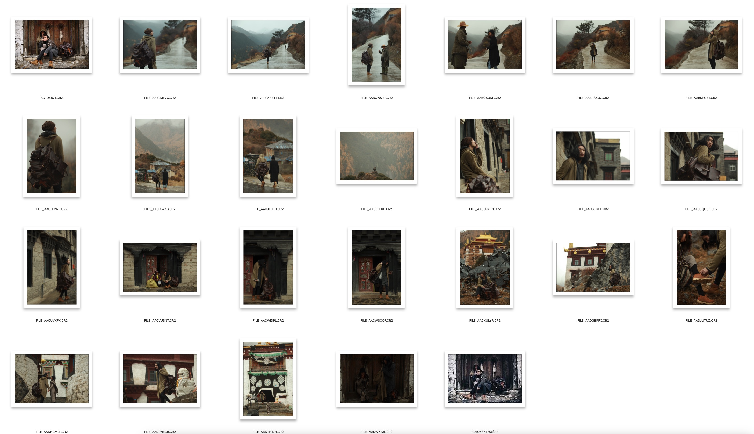The image size is (754, 434).
Task: Click the FILE_AACVUSNT.CR2 doorway thumbnail
Action: click(x=160, y=267)
